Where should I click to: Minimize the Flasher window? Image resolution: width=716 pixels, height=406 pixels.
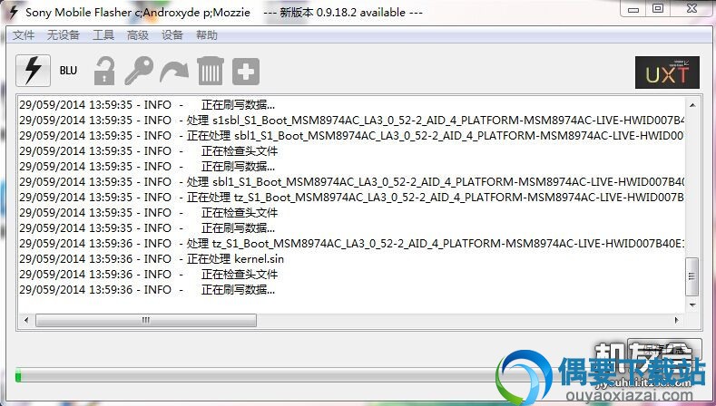coord(633,8)
